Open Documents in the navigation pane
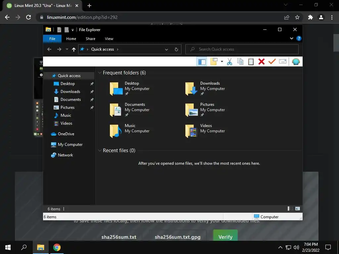Image resolution: width=339 pixels, height=254 pixels. tap(71, 99)
